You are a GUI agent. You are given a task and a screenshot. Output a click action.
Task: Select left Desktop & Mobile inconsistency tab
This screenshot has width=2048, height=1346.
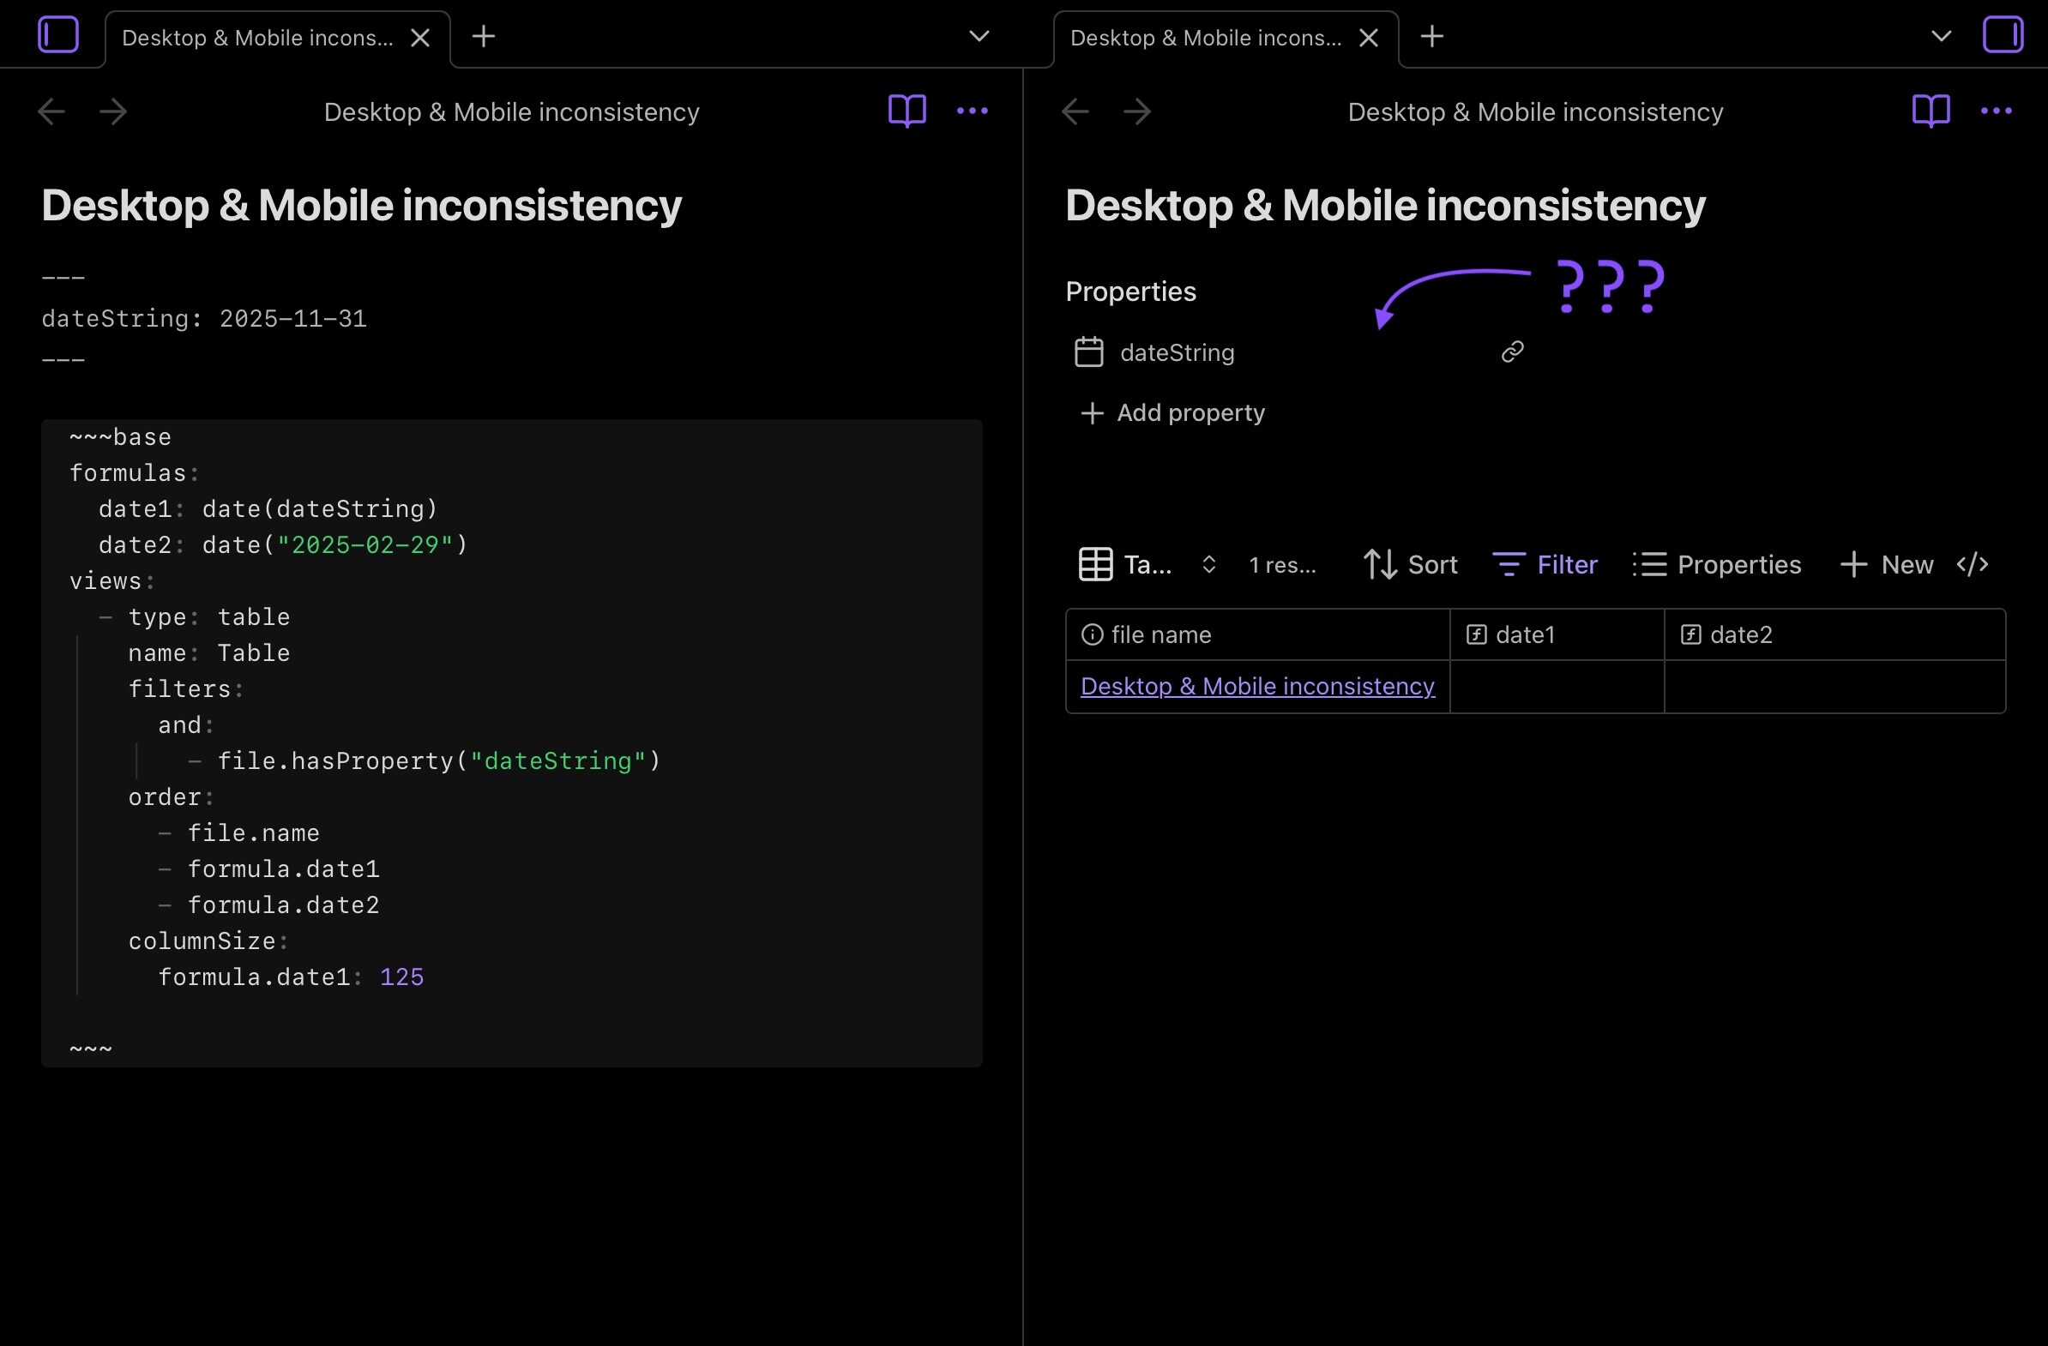(x=257, y=38)
